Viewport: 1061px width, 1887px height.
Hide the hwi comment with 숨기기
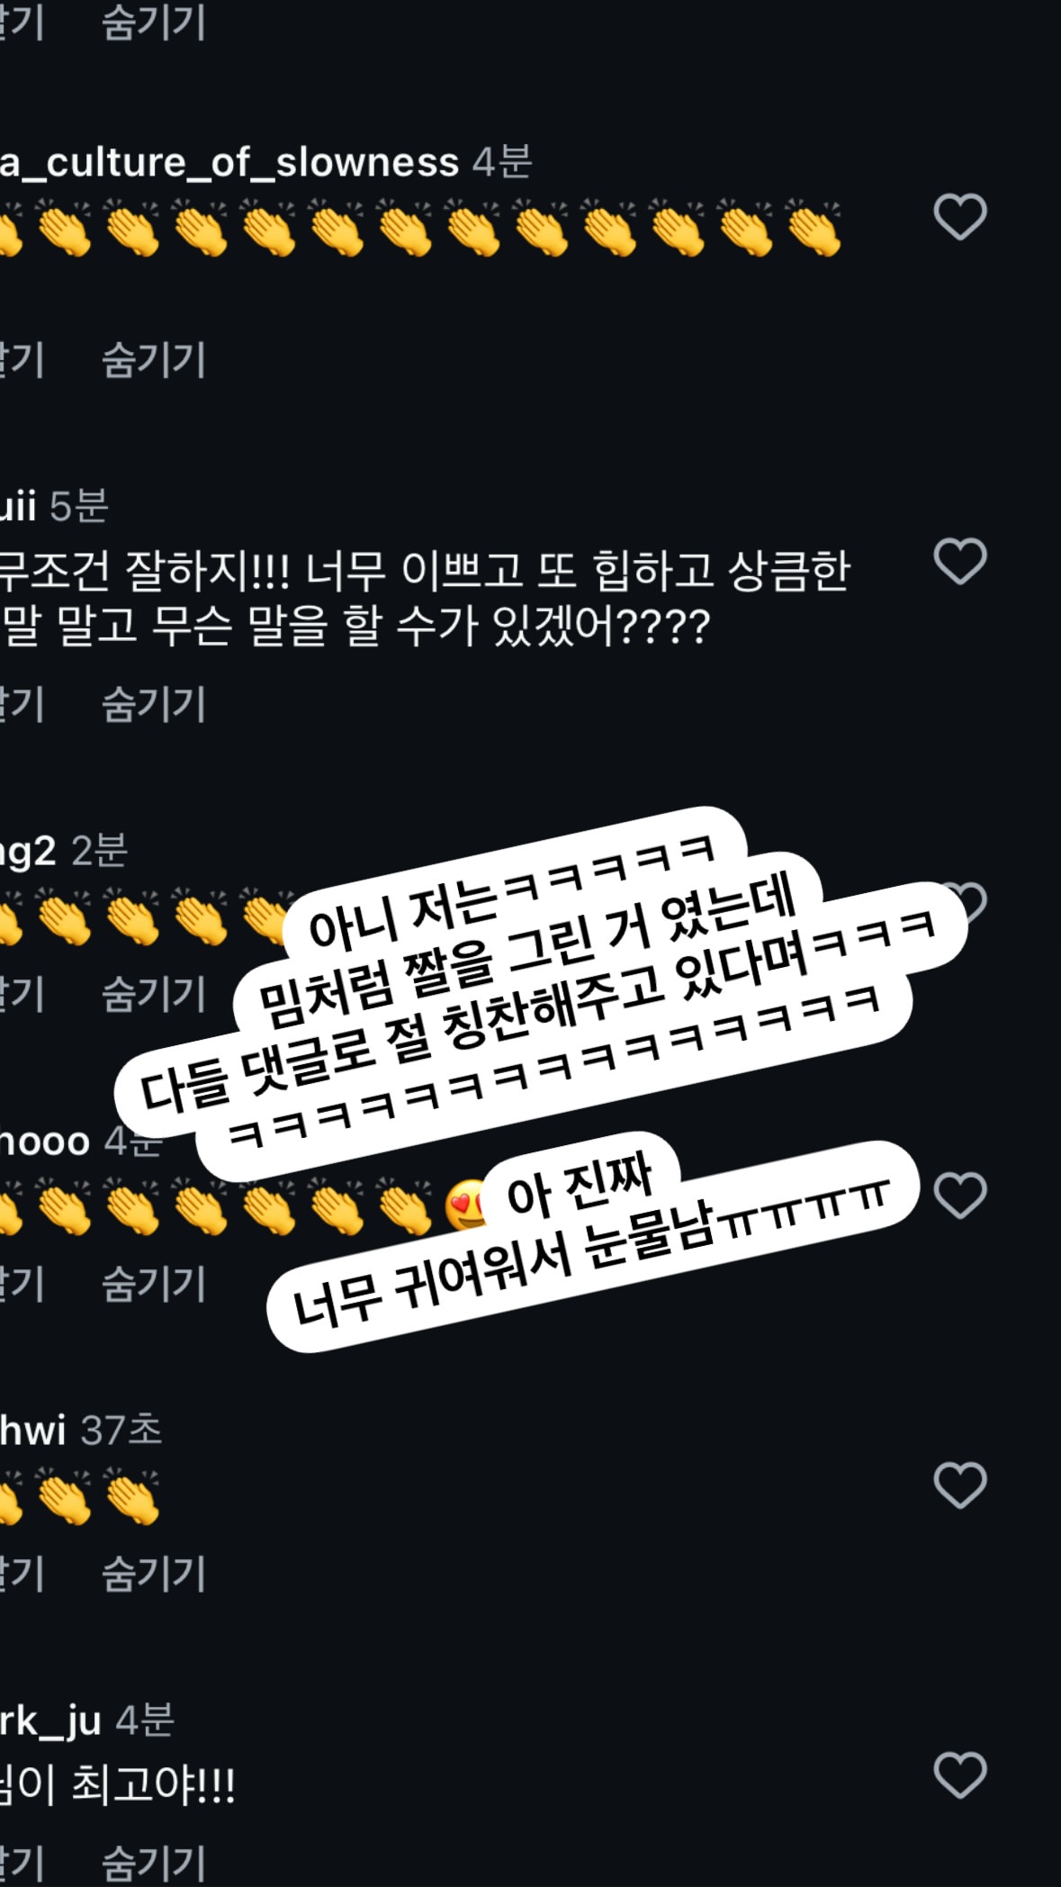[x=154, y=1573]
